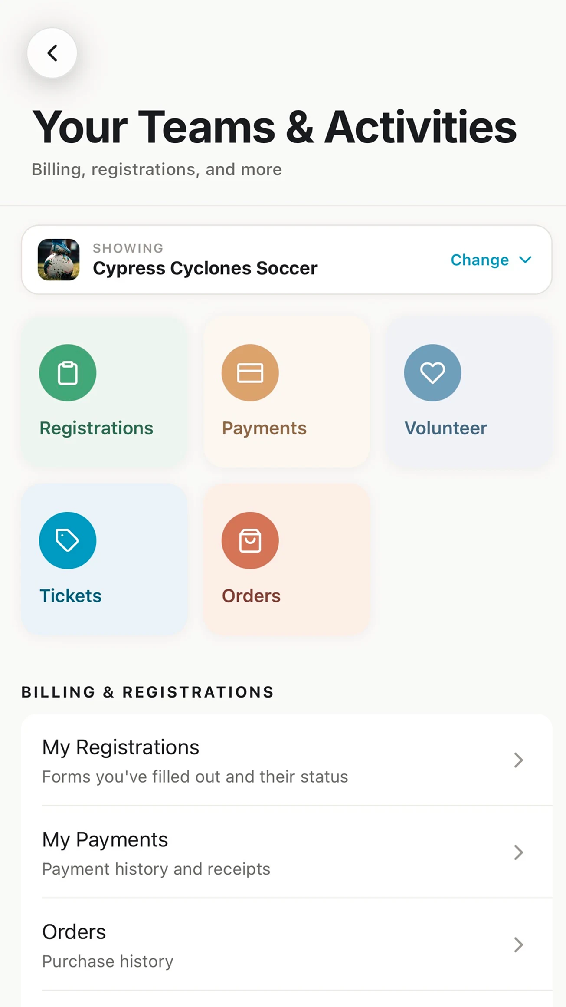The height and width of the screenshot is (1007, 566).
Task: Open My Registrations row chevron
Action: [x=518, y=760]
